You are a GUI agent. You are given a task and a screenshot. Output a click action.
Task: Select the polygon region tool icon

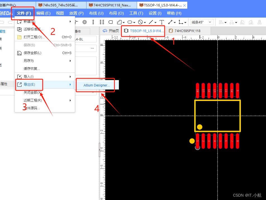coord(119,22)
